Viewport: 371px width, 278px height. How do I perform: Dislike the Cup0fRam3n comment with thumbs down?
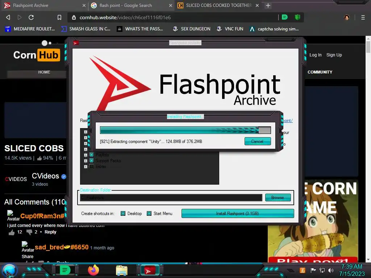[x=29, y=232]
